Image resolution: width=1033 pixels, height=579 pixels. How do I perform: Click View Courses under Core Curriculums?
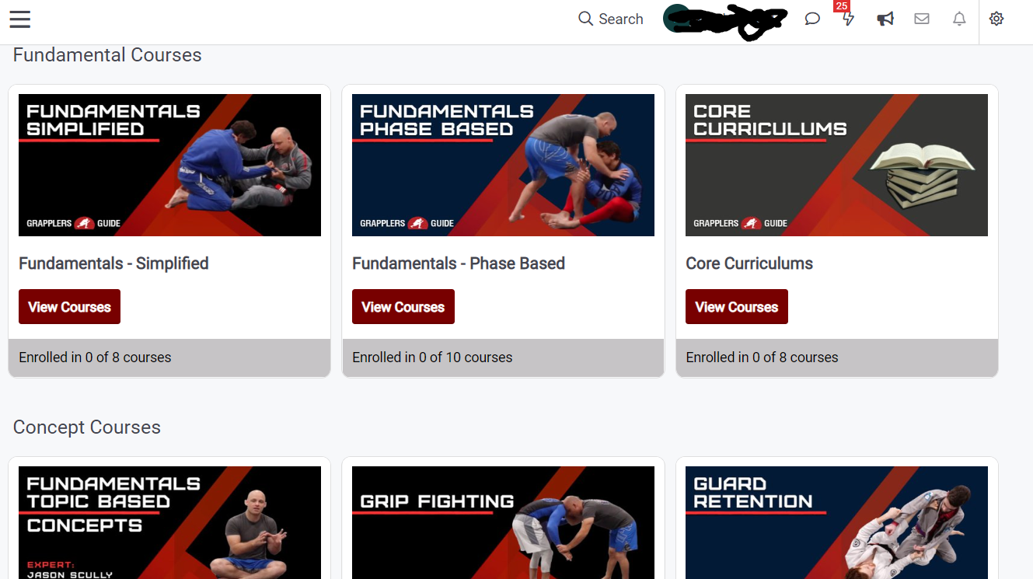coord(736,306)
